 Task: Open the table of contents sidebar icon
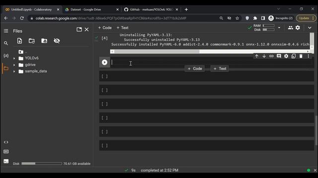(6, 31)
